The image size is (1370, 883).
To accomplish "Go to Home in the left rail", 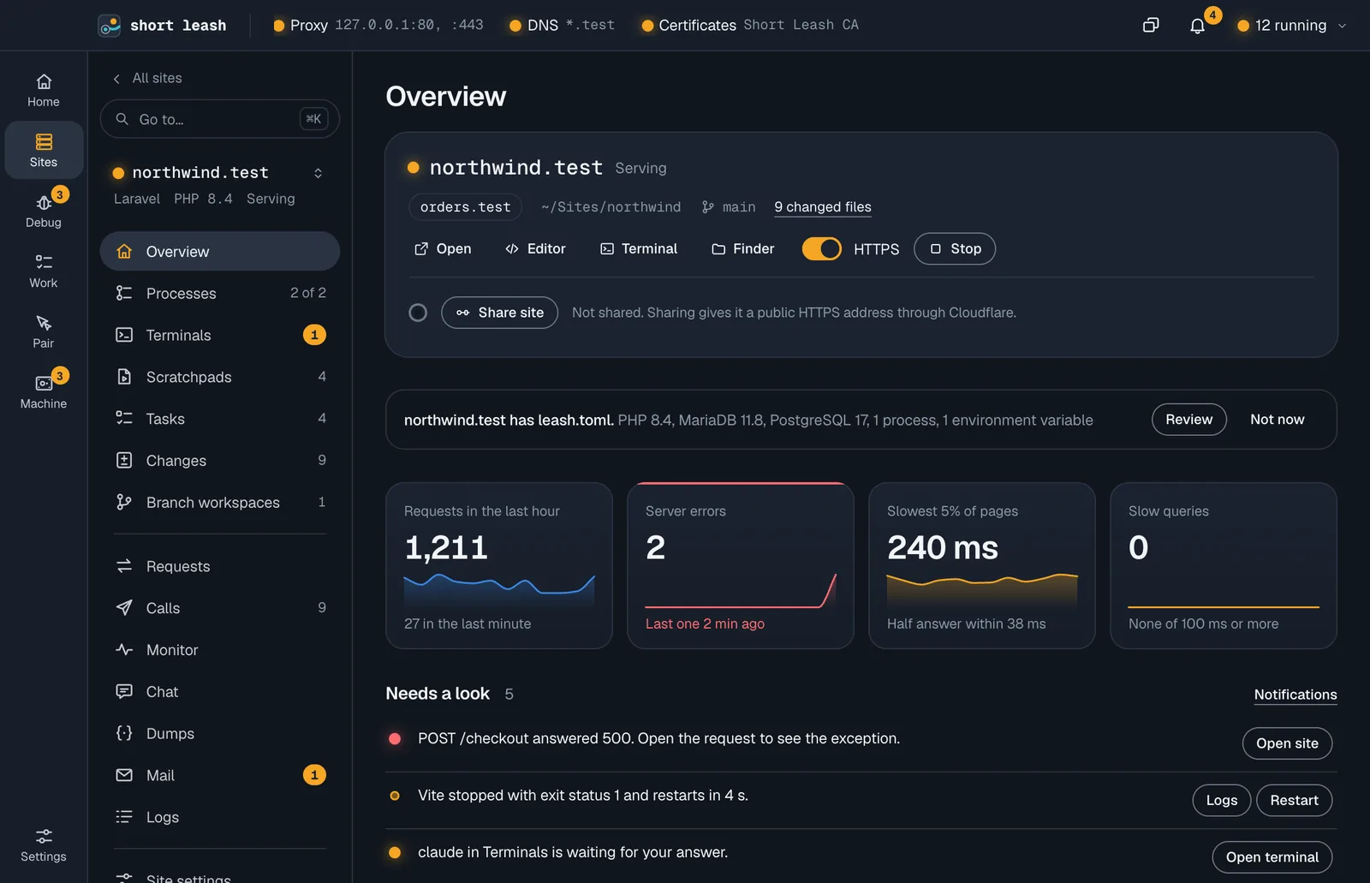I will tap(44, 91).
